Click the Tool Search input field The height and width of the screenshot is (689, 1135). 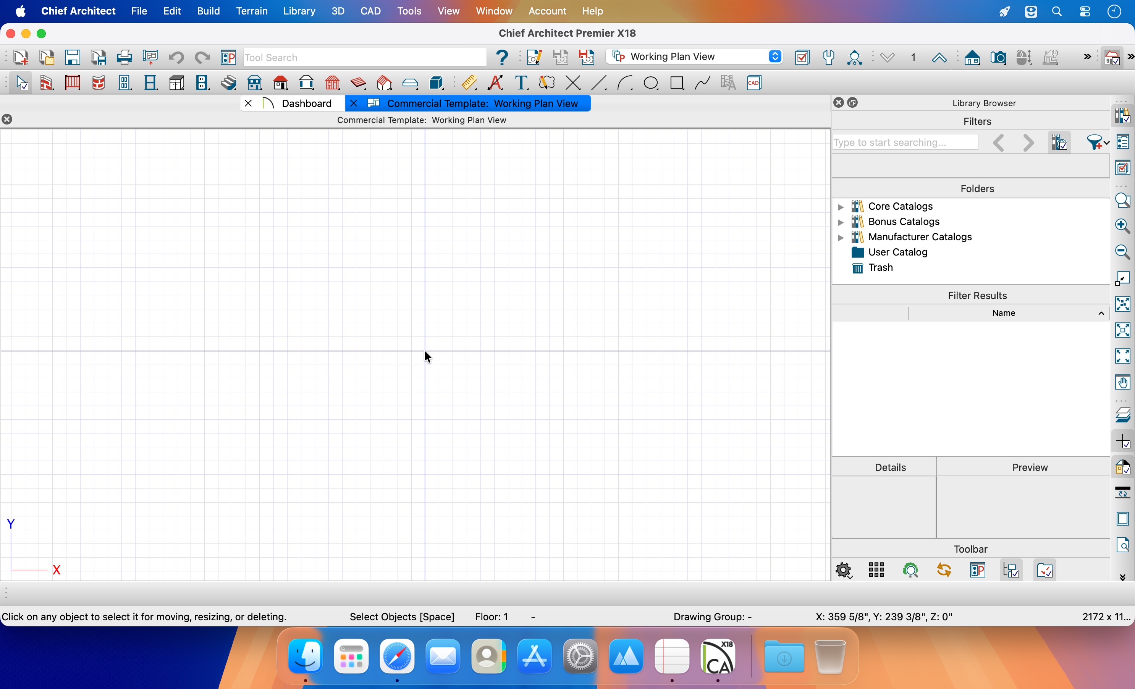tap(364, 57)
